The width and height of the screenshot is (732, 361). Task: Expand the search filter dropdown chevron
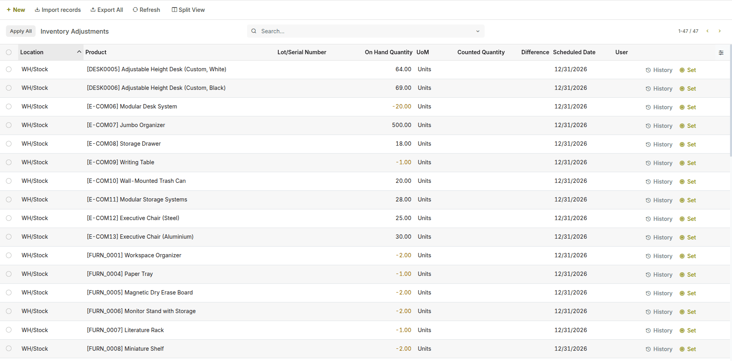pyautogui.click(x=477, y=31)
